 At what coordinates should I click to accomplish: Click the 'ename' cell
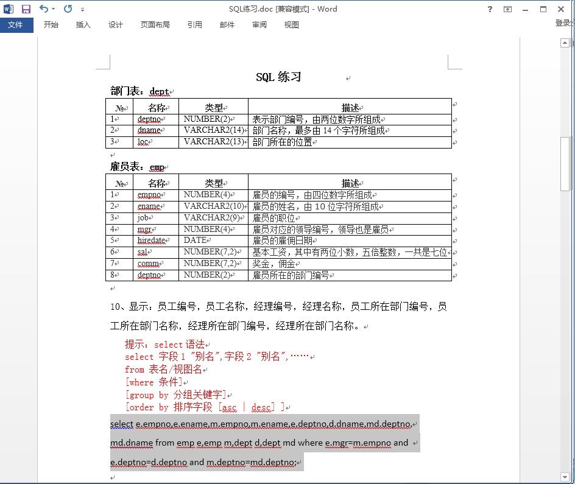point(156,206)
